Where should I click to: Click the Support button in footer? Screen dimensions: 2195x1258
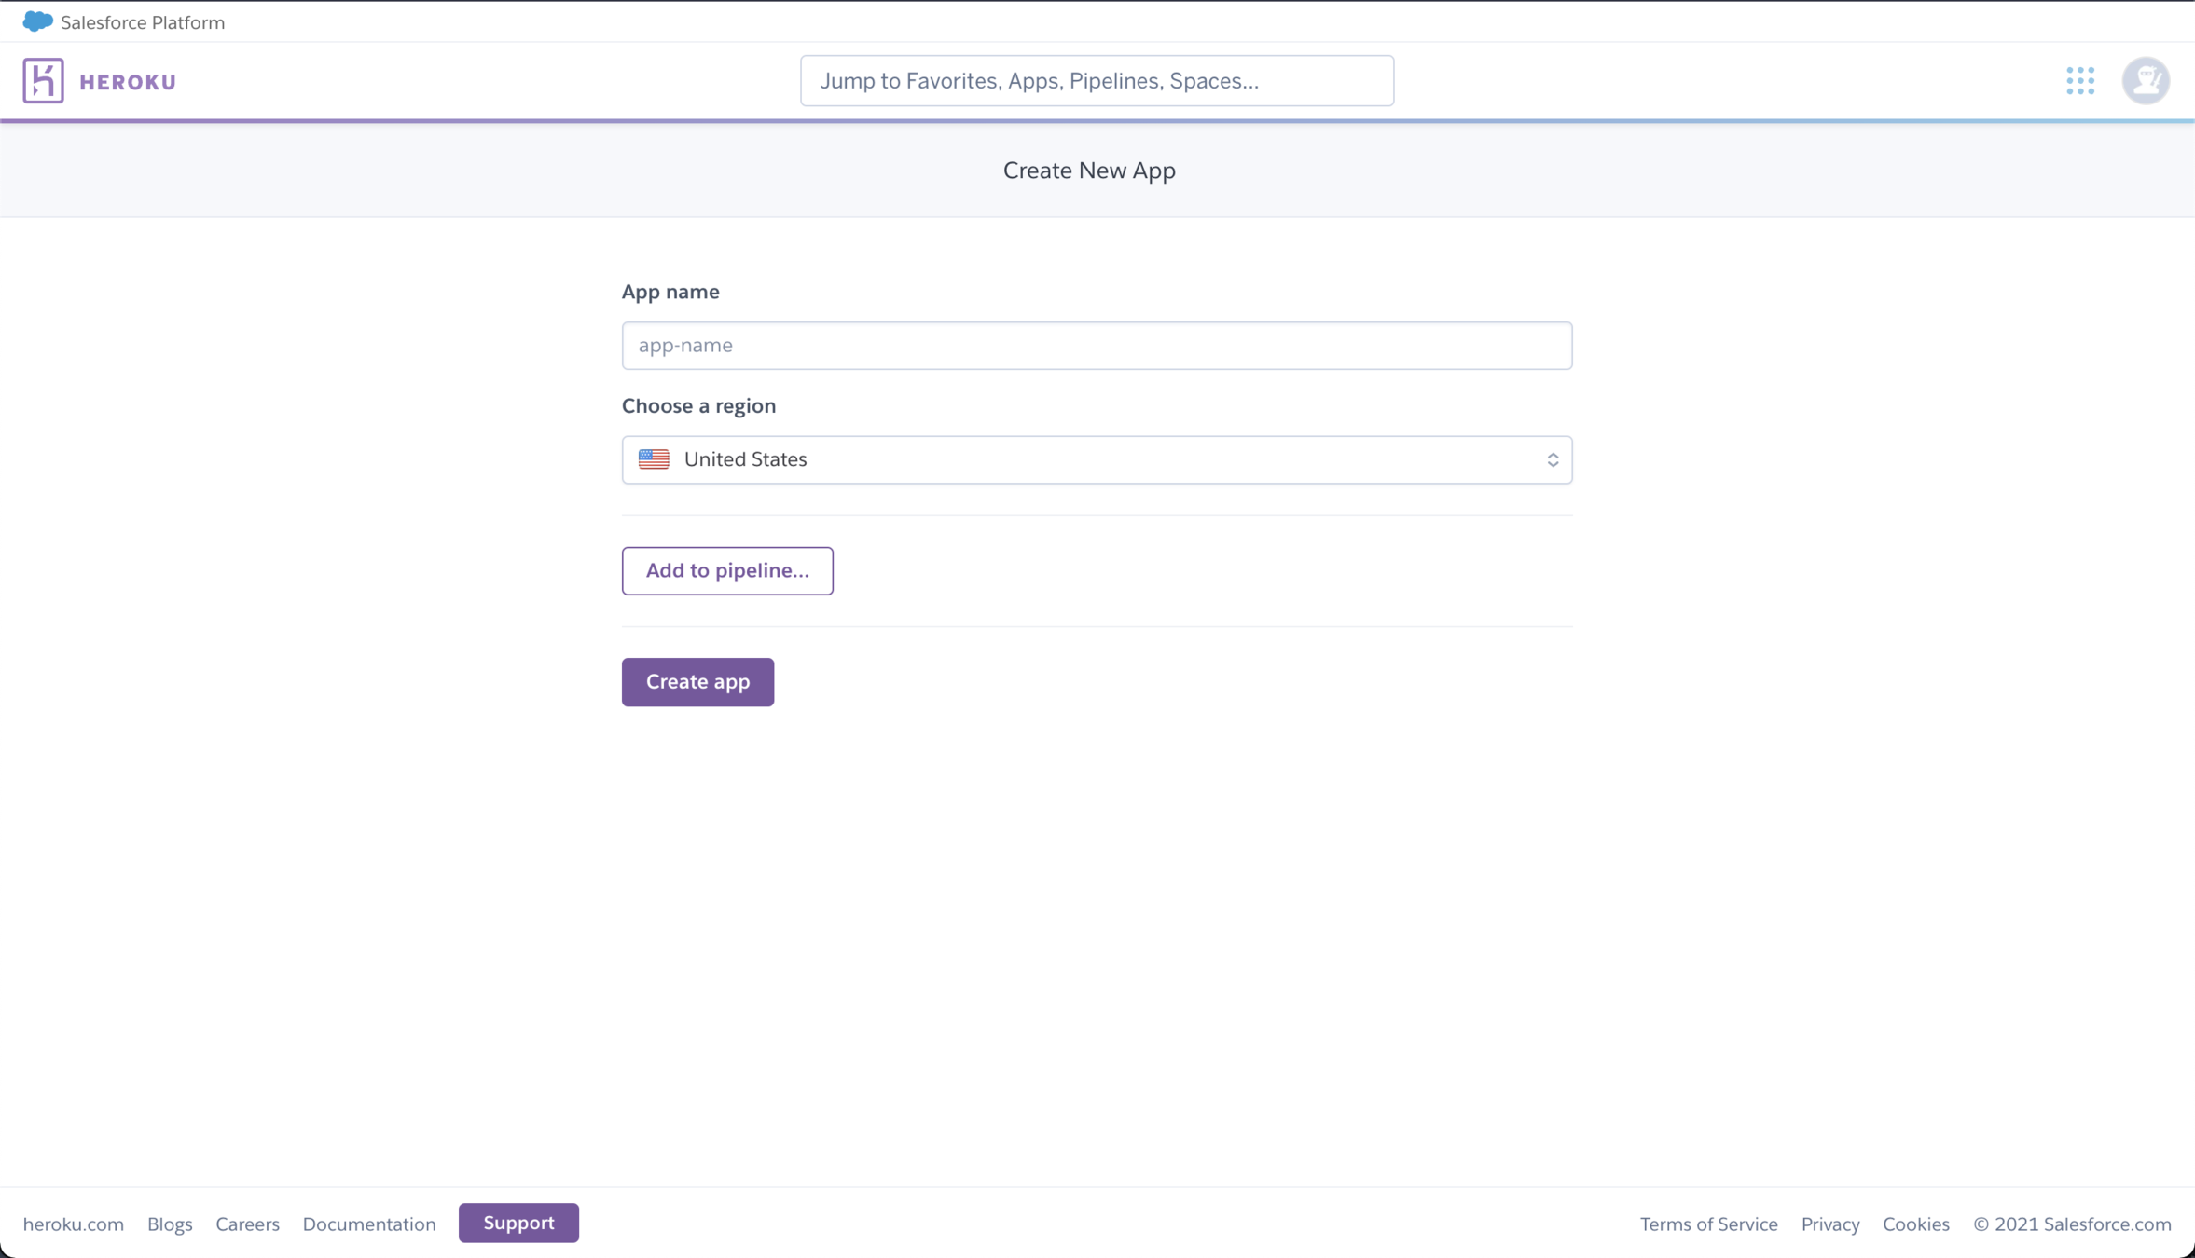point(518,1223)
